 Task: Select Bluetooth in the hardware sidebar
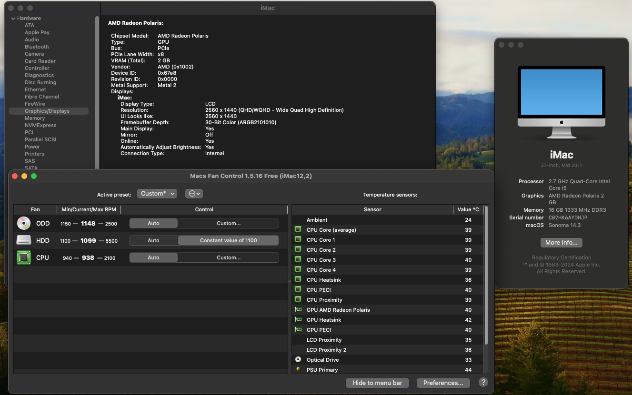[x=37, y=47]
